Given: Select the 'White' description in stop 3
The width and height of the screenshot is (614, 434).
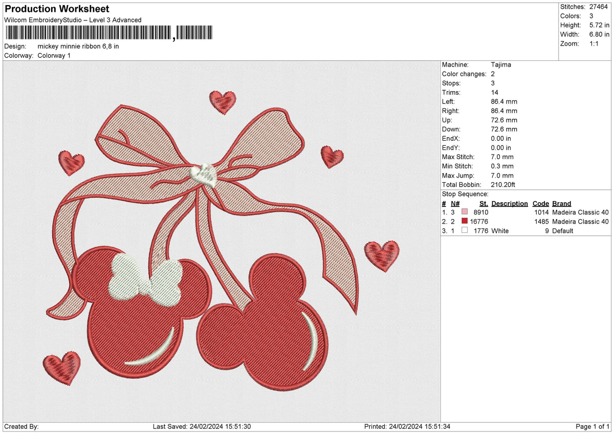Looking at the screenshot, I should click(x=500, y=231).
